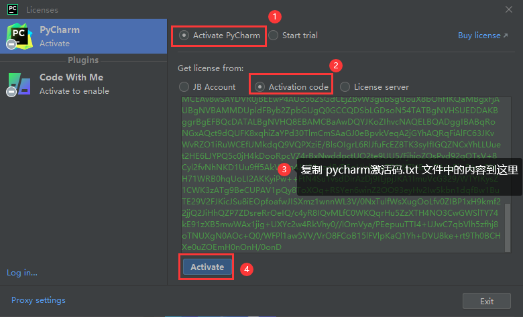Click the last code line 'Xe0uZOEmH0nOnH/0onD'

231,247
